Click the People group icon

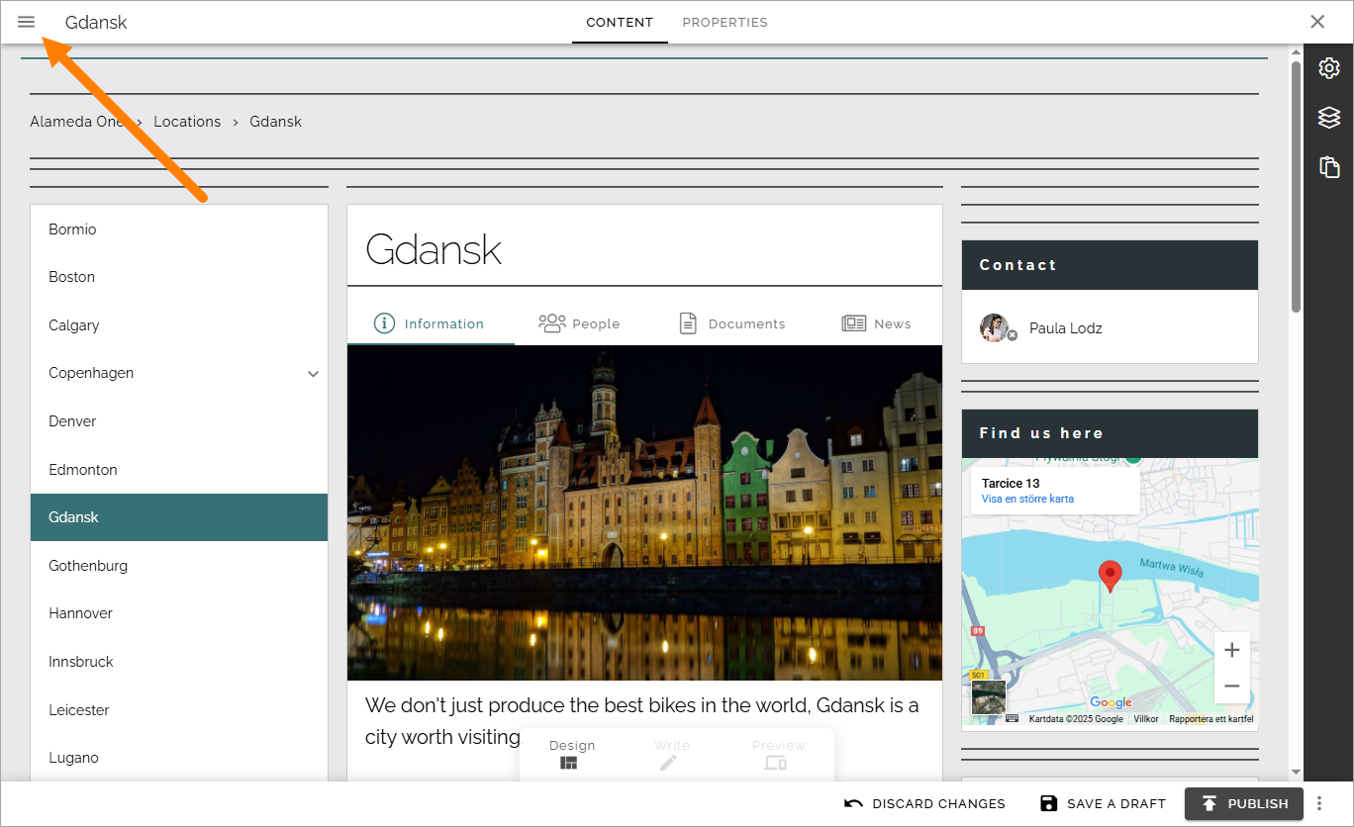coord(551,323)
